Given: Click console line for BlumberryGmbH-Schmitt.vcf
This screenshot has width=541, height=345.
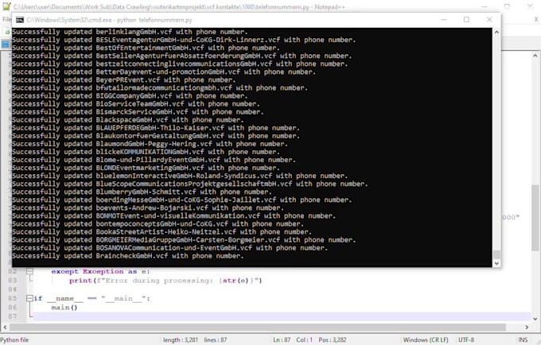Looking at the screenshot, I should coord(142,192).
